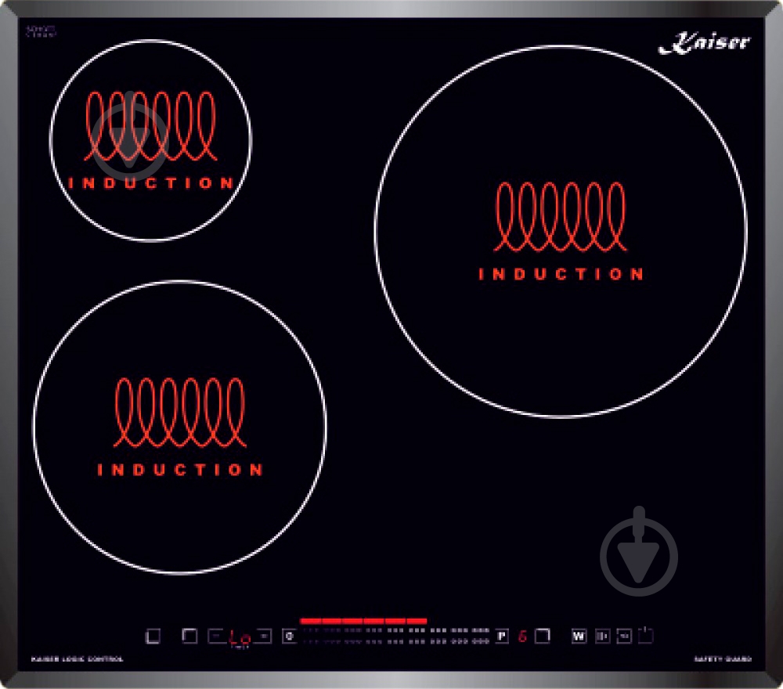This screenshot has width=783, height=689.
Task: Select the large right induction cooking zone
Action: tap(561, 231)
